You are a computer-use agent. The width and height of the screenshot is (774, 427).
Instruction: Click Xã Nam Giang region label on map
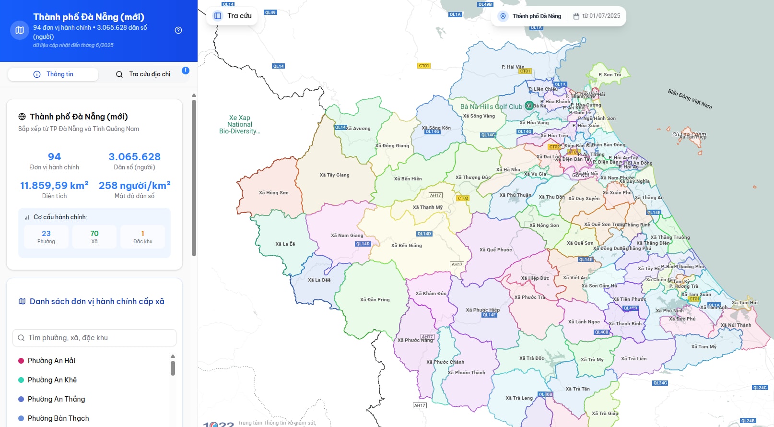[x=347, y=236]
